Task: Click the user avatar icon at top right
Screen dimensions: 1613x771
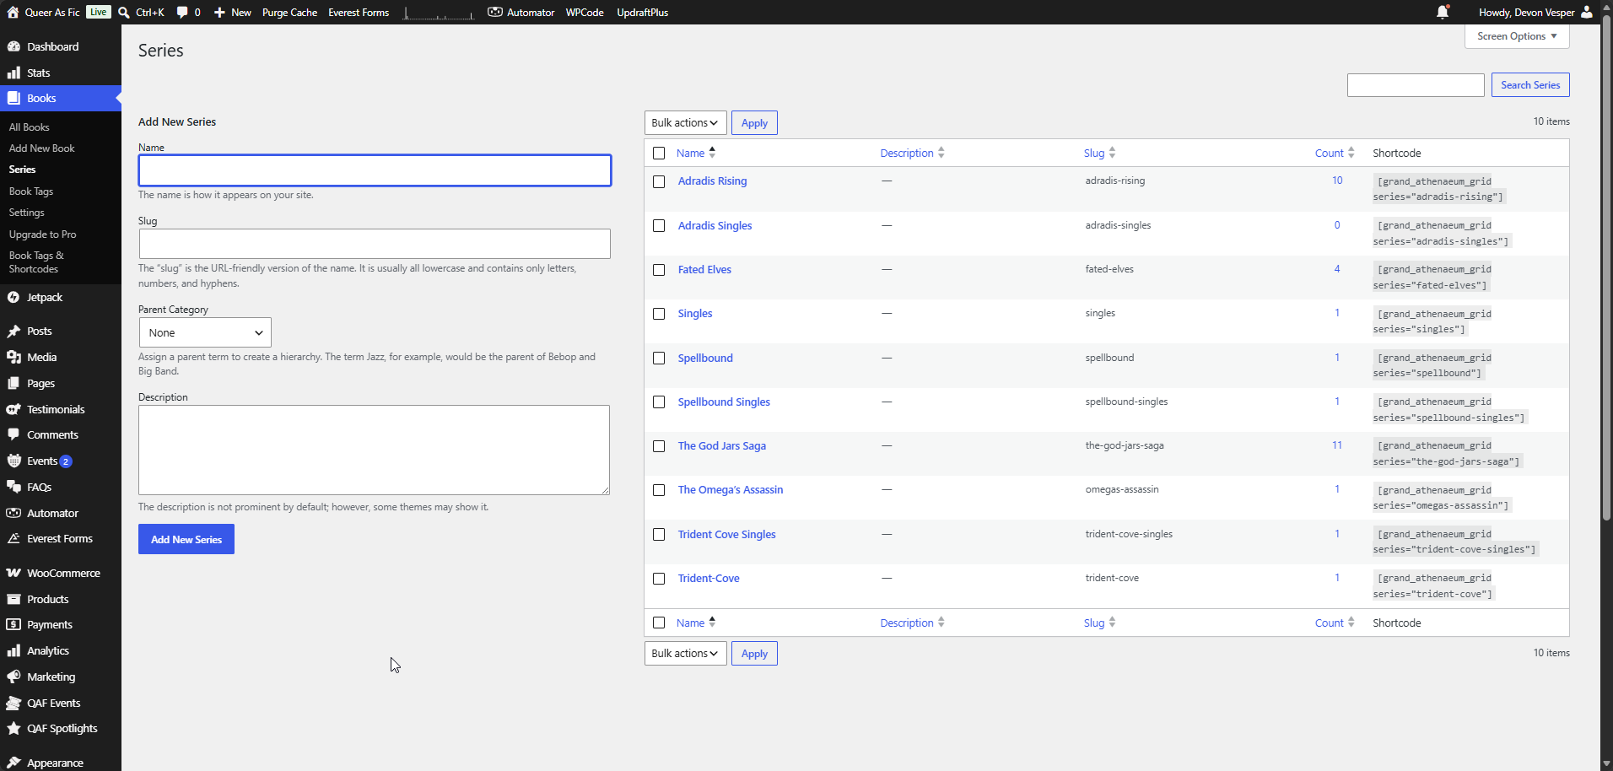Action: click(x=1587, y=12)
